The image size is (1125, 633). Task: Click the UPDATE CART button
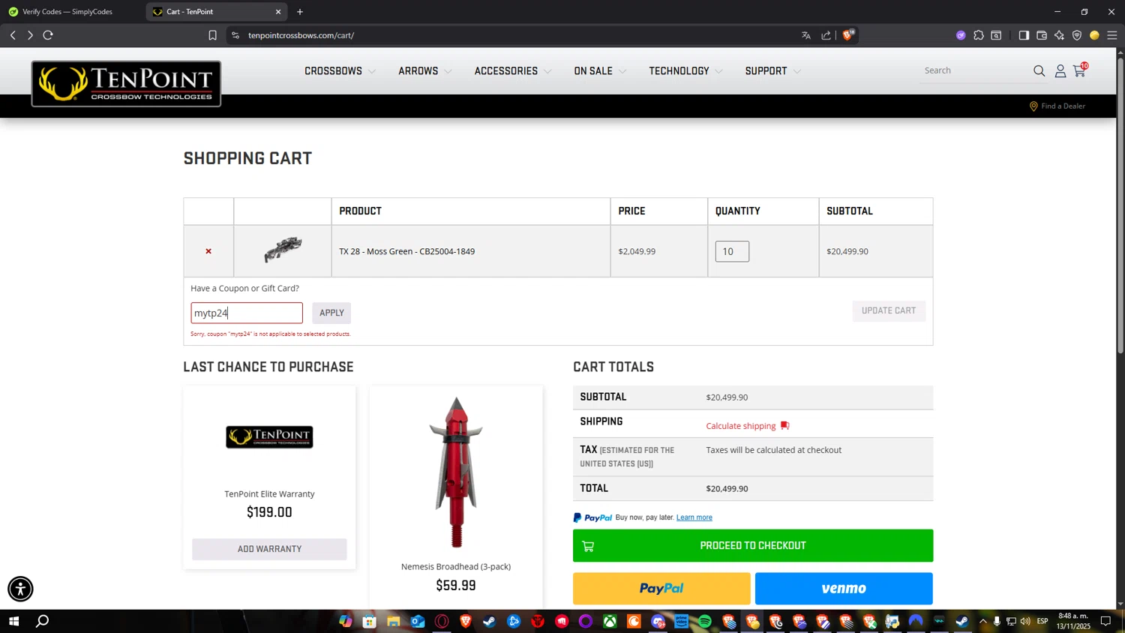[x=889, y=310]
